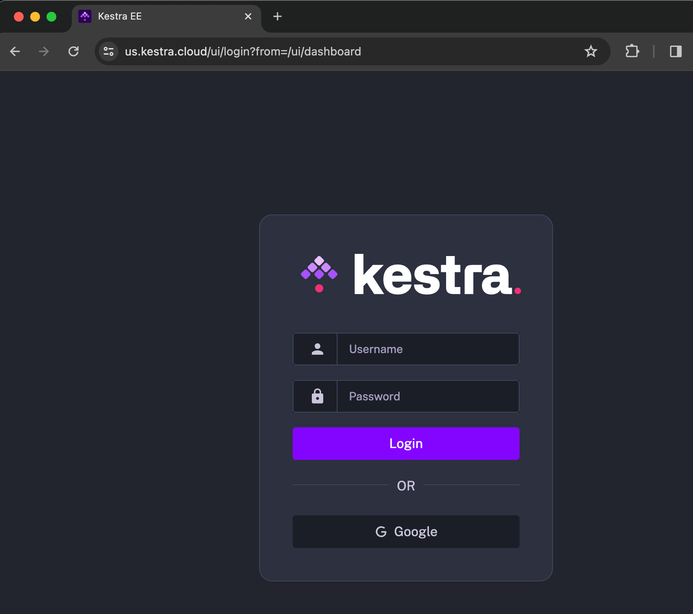This screenshot has height=614, width=693.
Task: Open the browser extensions puzzle icon
Action: (632, 51)
